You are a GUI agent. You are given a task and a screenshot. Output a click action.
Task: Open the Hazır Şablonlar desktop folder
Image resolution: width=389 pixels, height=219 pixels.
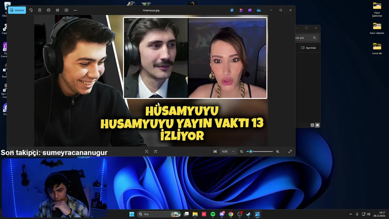click(x=377, y=9)
